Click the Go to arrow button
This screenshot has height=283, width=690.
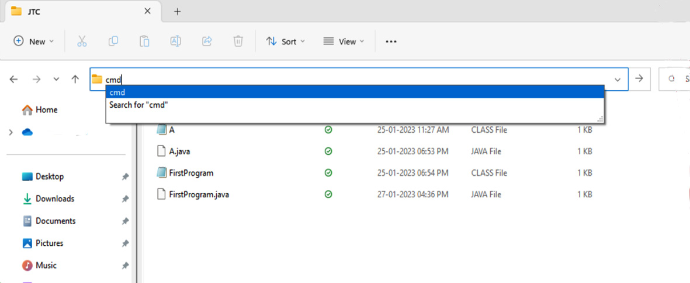pyautogui.click(x=640, y=79)
